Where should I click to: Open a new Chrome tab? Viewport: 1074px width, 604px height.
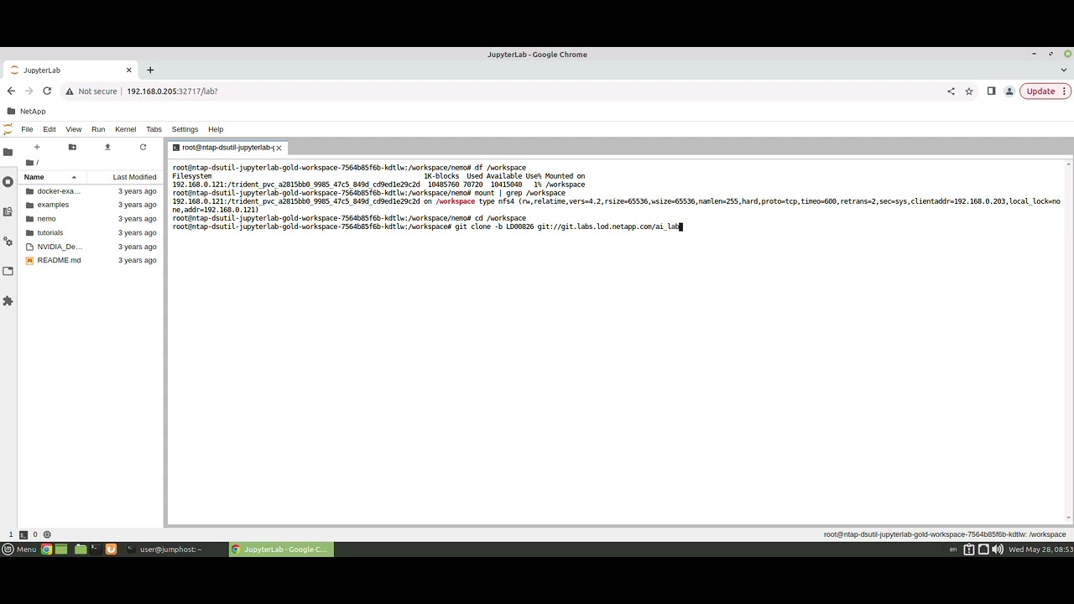pyautogui.click(x=150, y=70)
